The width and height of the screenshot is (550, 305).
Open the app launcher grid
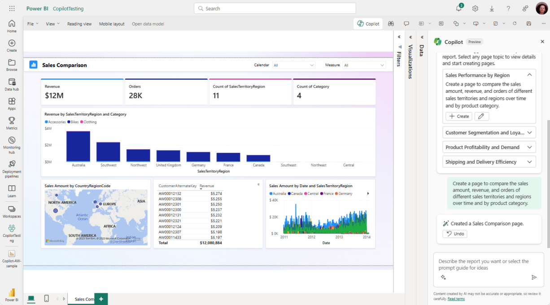point(12,9)
